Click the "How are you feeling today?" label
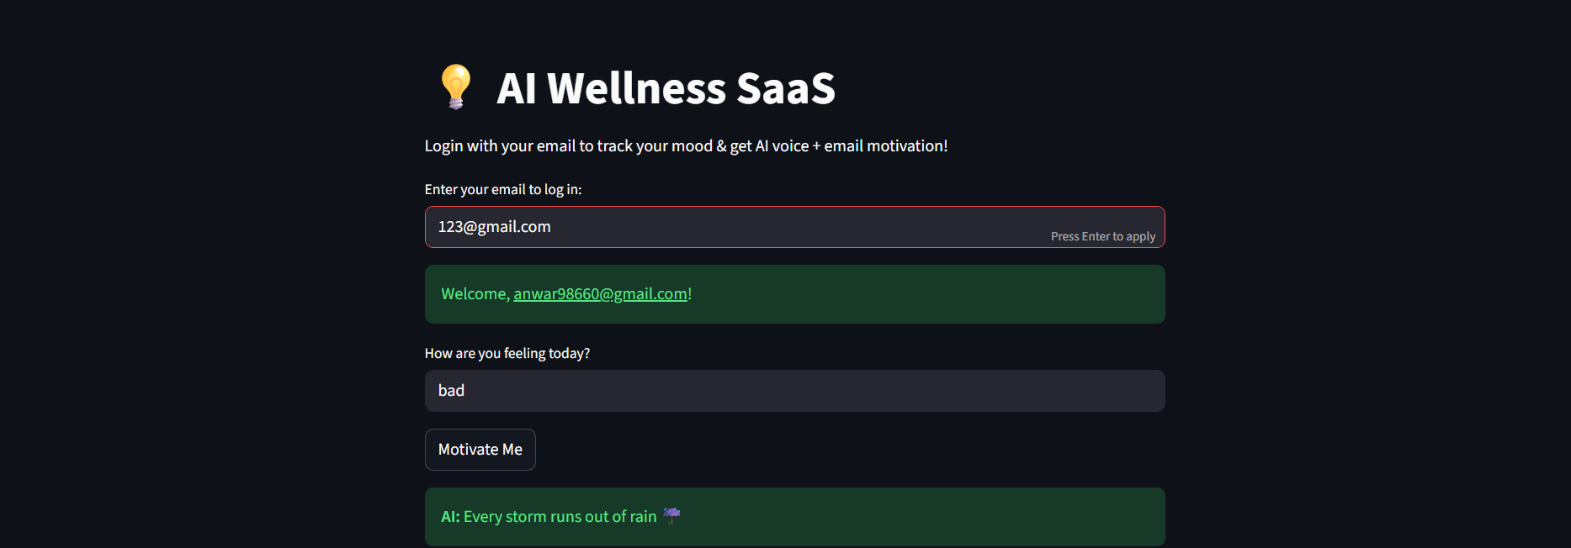Image resolution: width=1571 pixels, height=548 pixels. (x=507, y=354)
